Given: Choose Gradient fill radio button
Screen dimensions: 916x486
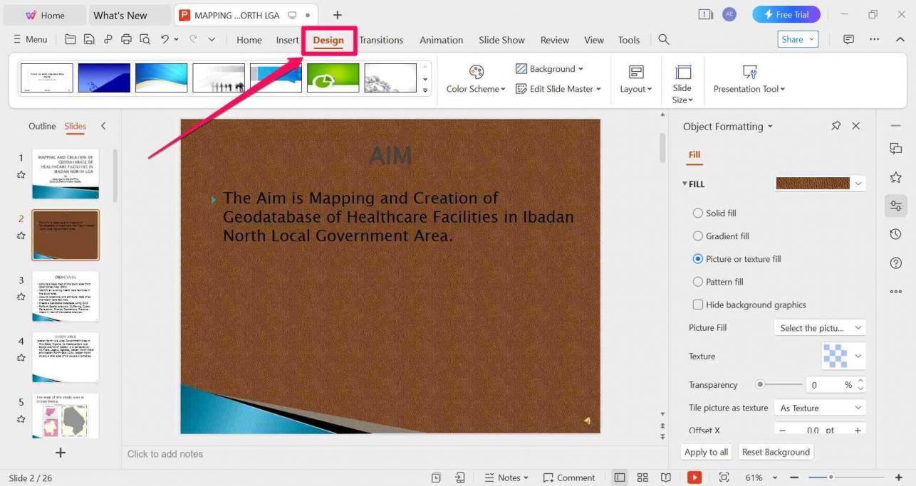Looking at the screenshot, I should (x=698, y=236).
